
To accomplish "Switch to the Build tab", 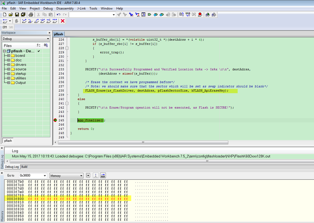I will coord(24,167).
